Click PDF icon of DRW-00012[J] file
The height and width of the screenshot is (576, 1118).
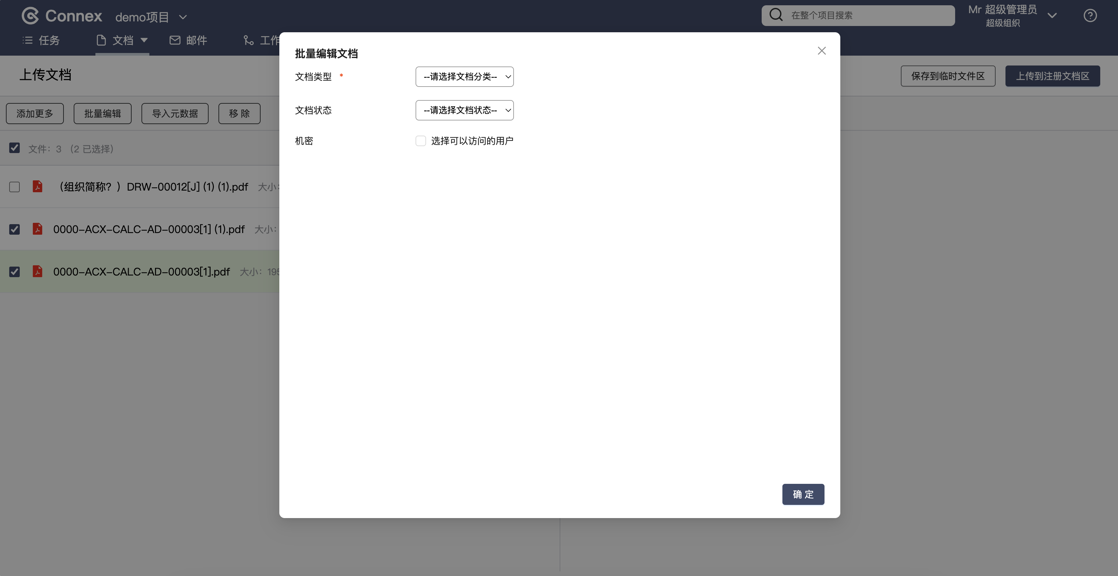(38, 187)
